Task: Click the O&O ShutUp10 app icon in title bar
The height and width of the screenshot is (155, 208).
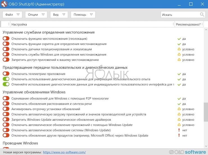Action: 4,4
